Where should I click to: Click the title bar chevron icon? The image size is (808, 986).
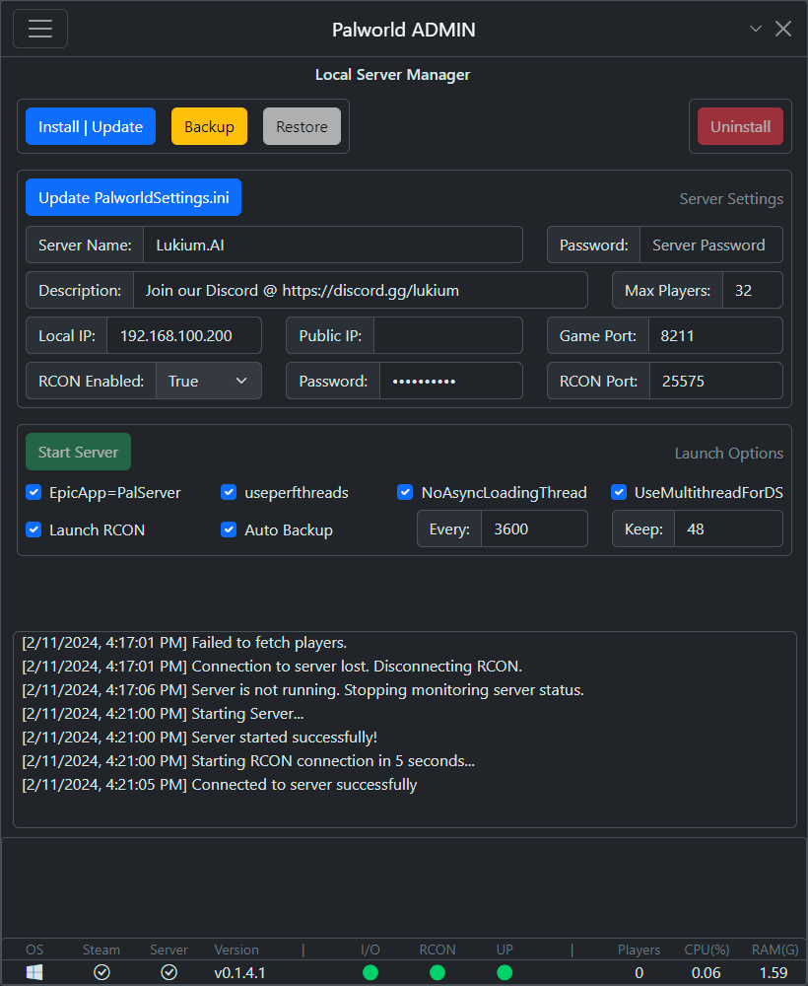(756, 29)
